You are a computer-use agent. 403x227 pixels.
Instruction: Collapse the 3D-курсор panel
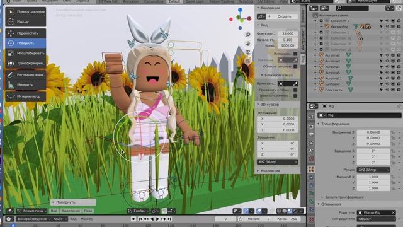[270, 105]
